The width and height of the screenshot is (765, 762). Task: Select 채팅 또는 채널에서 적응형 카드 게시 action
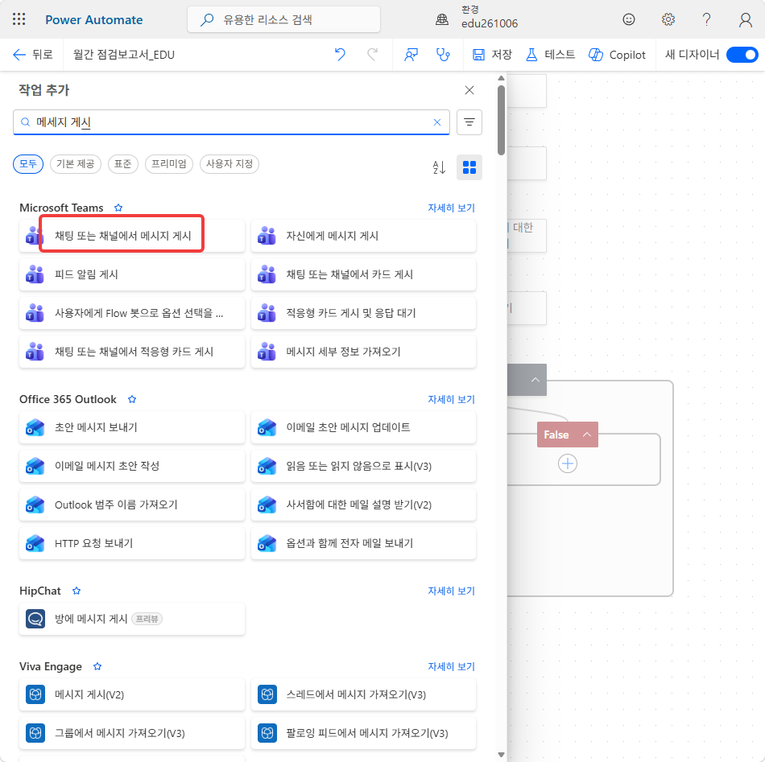132,352
